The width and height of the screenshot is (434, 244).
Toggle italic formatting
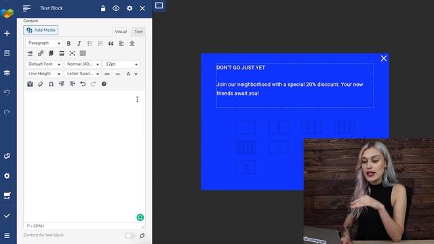coord(79,43)
